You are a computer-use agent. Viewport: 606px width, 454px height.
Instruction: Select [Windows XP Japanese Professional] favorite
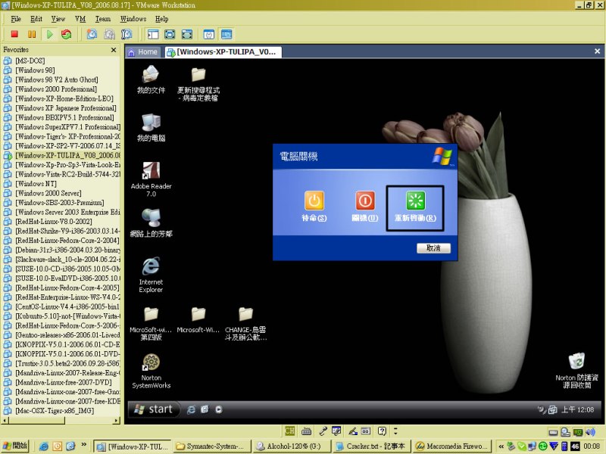[x=66, y=108]
